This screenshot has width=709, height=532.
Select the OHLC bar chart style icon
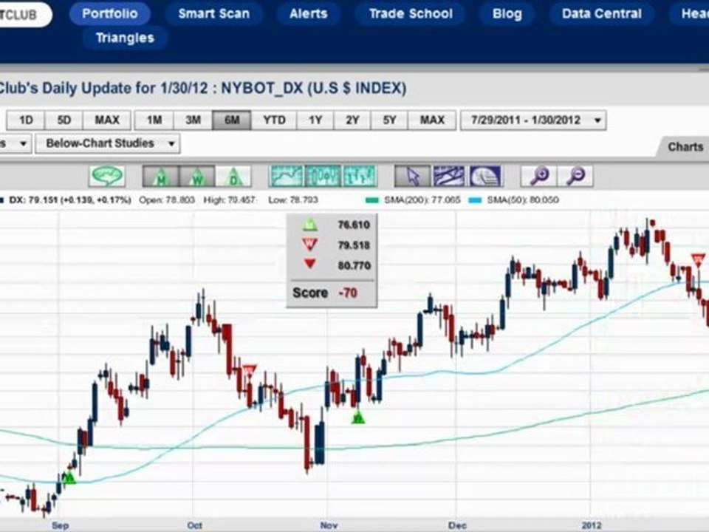359,176
